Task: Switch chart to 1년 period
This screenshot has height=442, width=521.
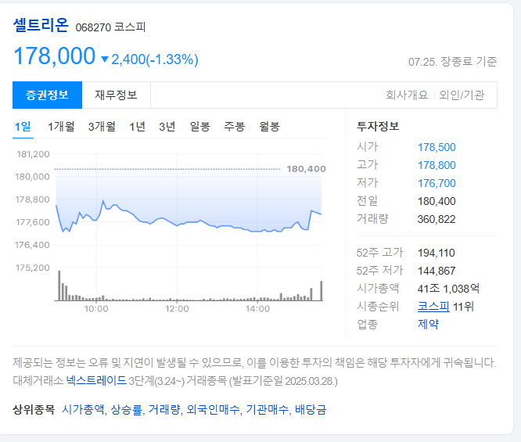Action: 137,127
